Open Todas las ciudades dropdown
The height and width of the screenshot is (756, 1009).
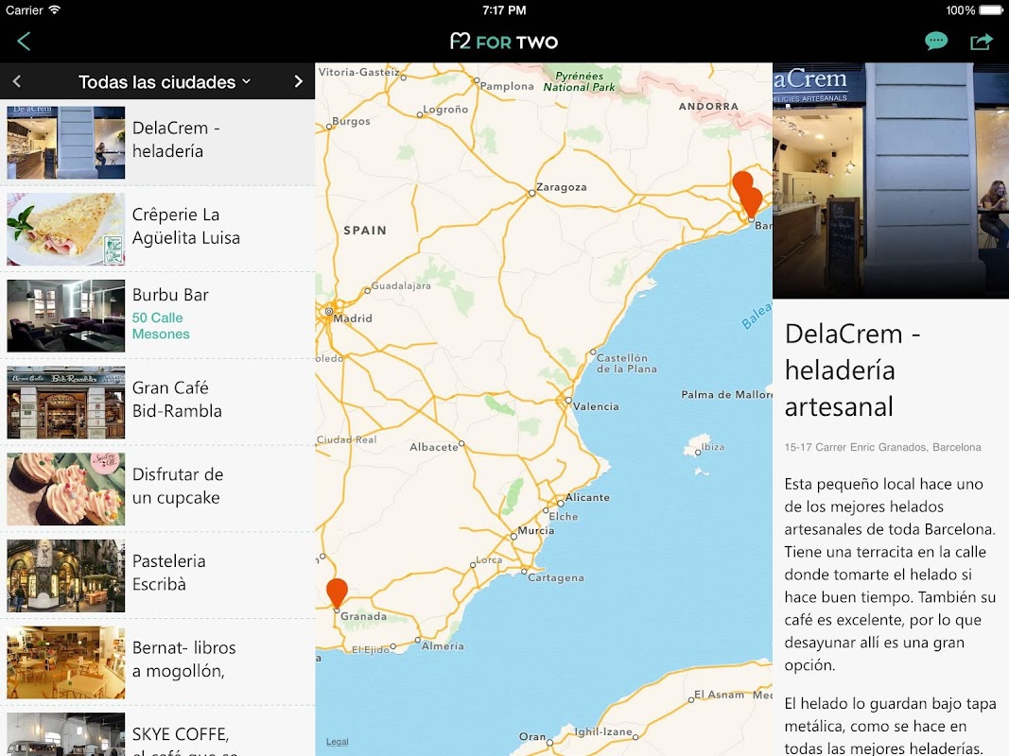[x=165, y=81]
